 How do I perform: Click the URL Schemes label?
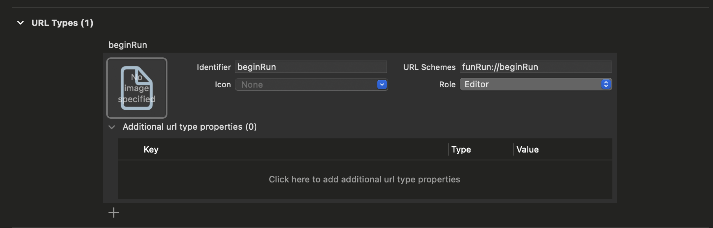(x=429, y=67)
